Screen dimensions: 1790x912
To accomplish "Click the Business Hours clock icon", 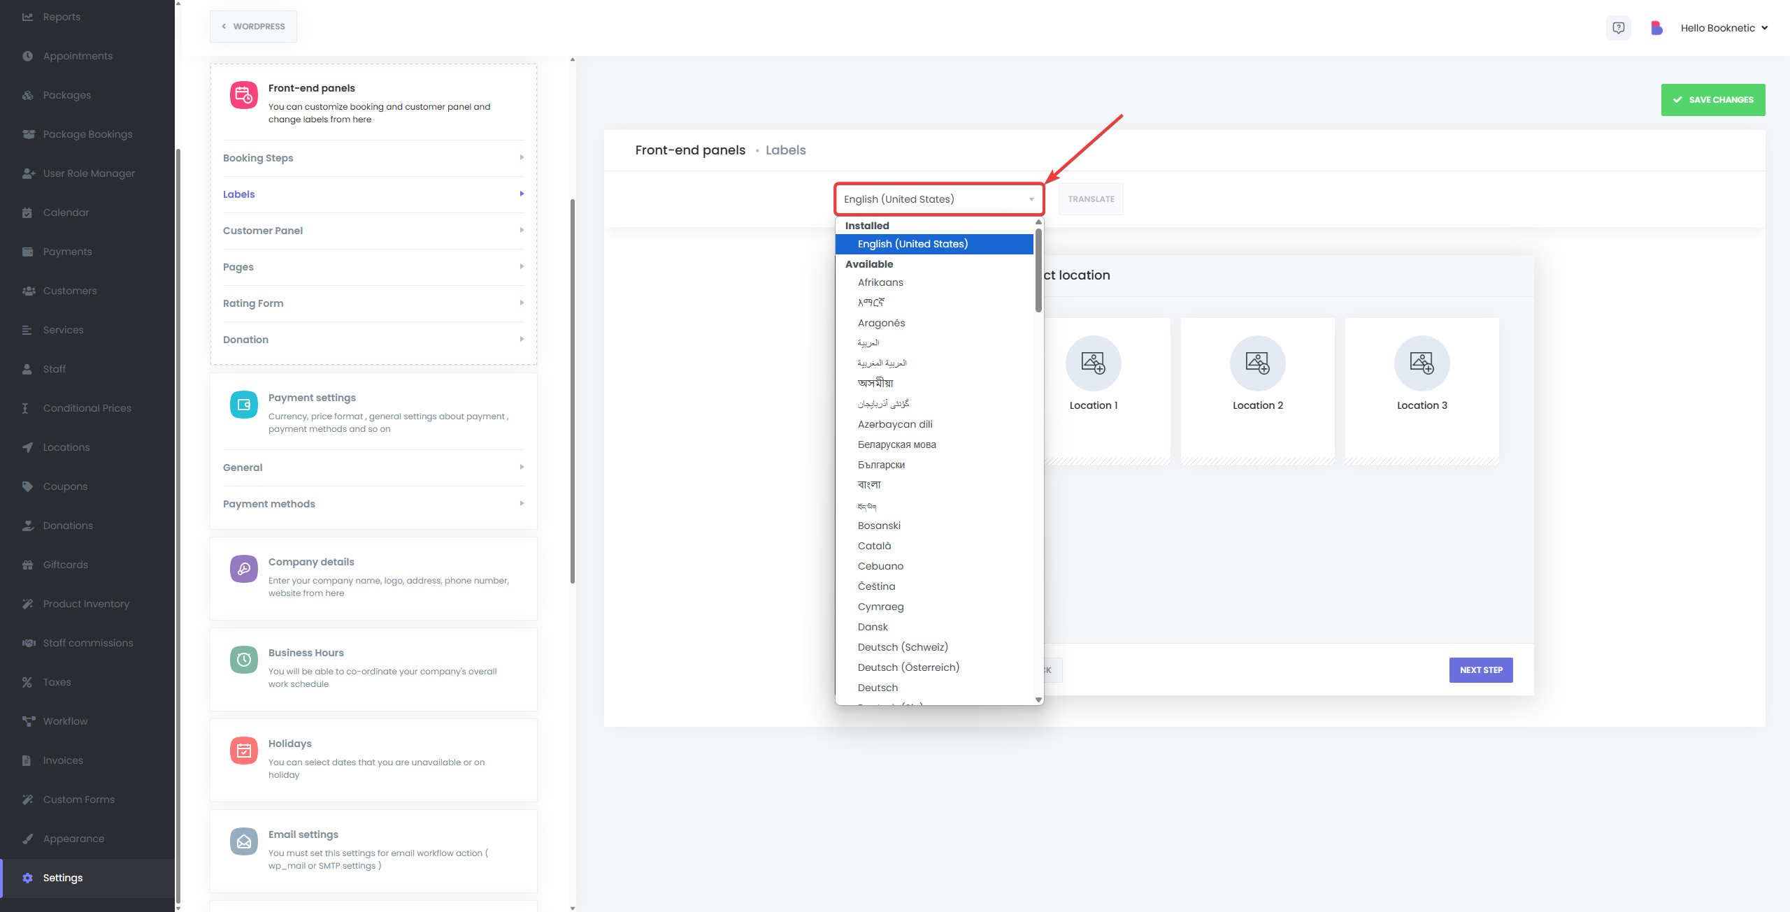I will pos(244,660).
